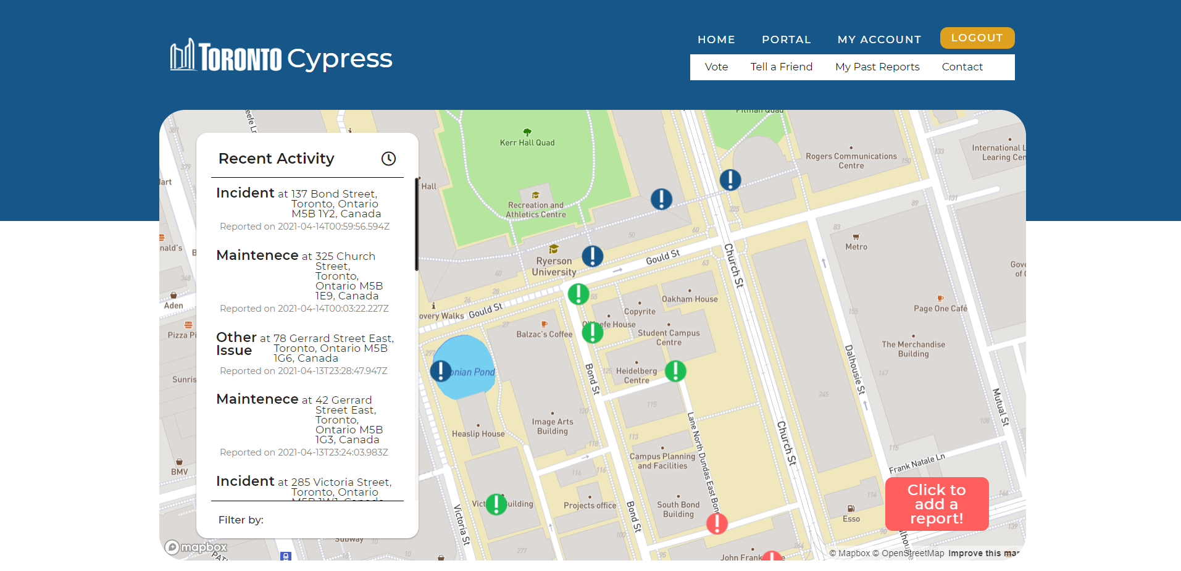The width and height of the screenshot is (1181, 571).
Task: Open the green marker by O'Keefe House
Action: [x=593, y=332]
